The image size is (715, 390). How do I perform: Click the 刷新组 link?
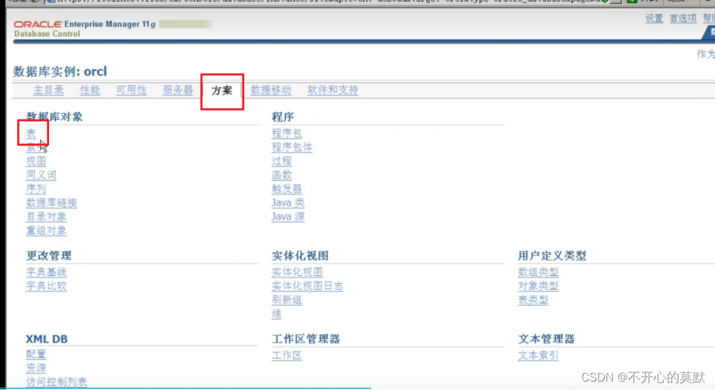(x=287, y=300)
